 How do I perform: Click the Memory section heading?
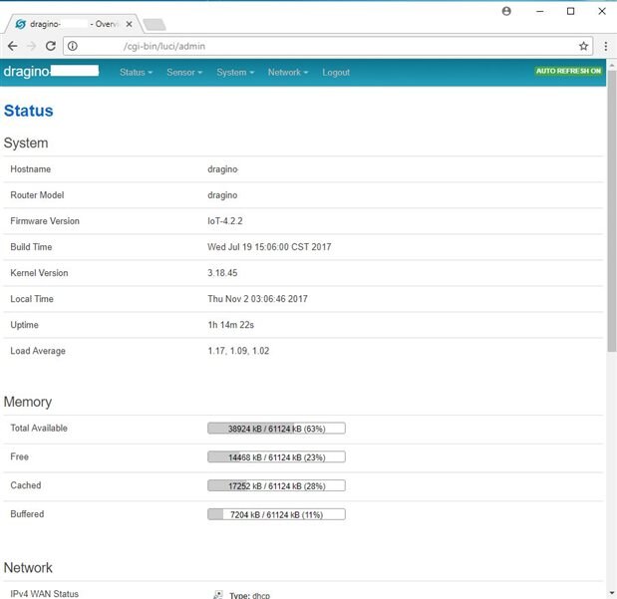(x=28, y=402)
